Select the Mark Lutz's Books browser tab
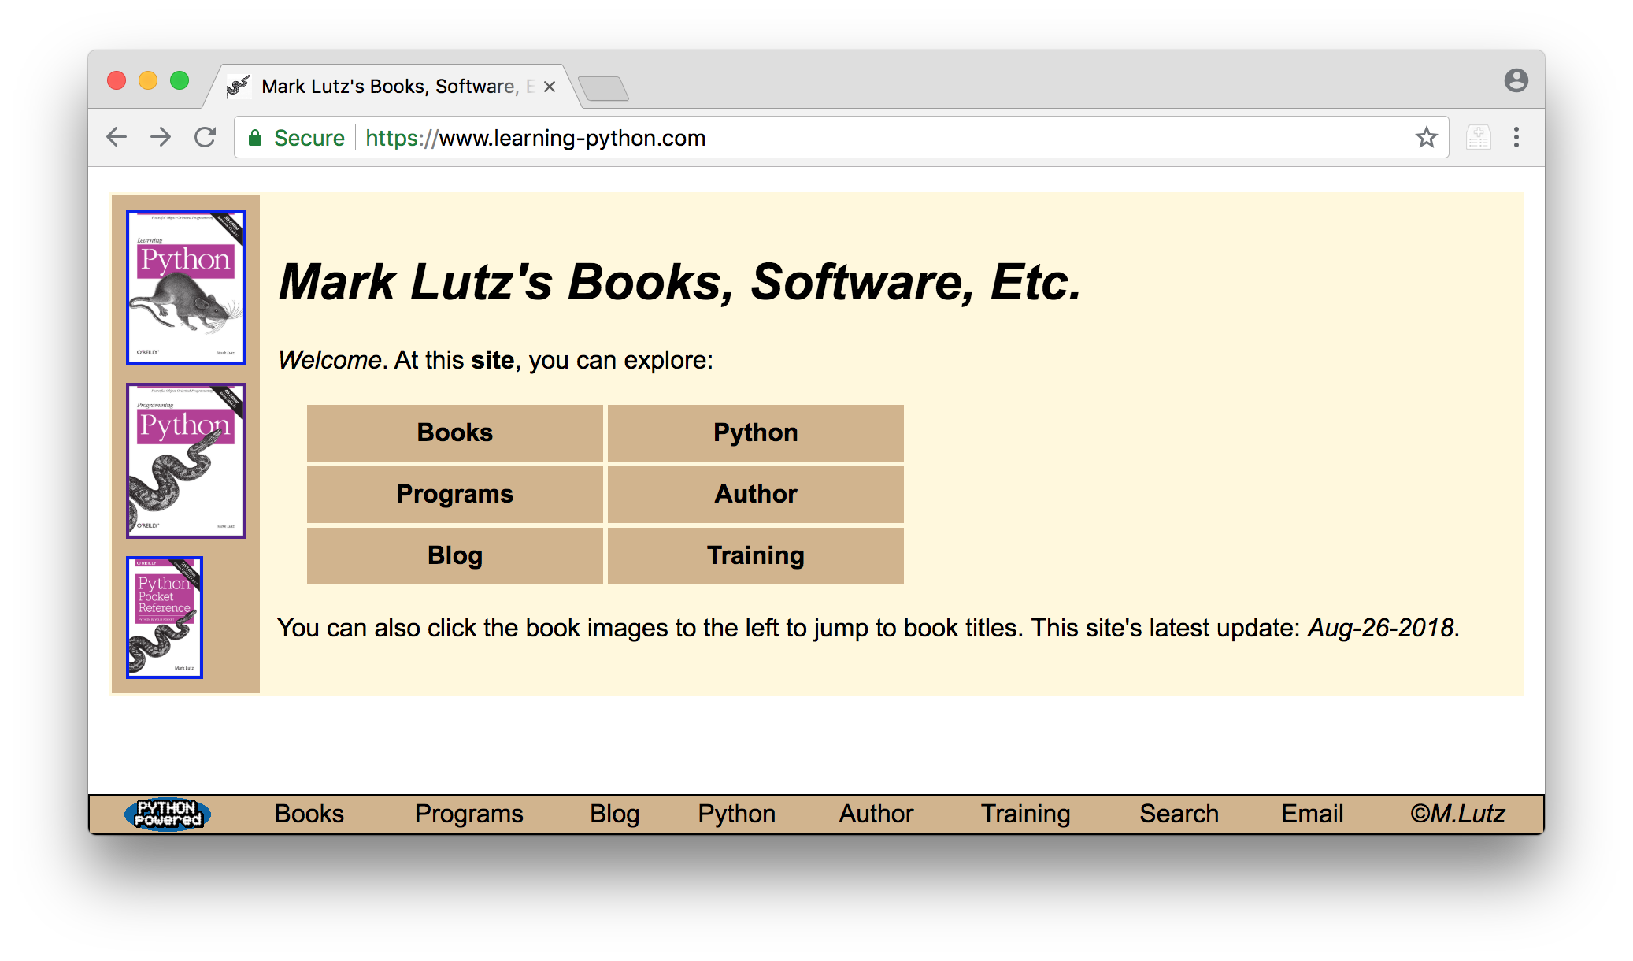Image resolution: width=1633 pixels, height=961 pixels. (x=390, y=87)
